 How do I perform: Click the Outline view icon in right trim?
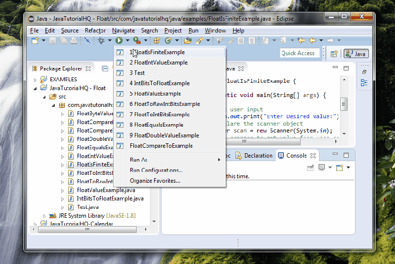pyautogui.click(x=364, y=83)
